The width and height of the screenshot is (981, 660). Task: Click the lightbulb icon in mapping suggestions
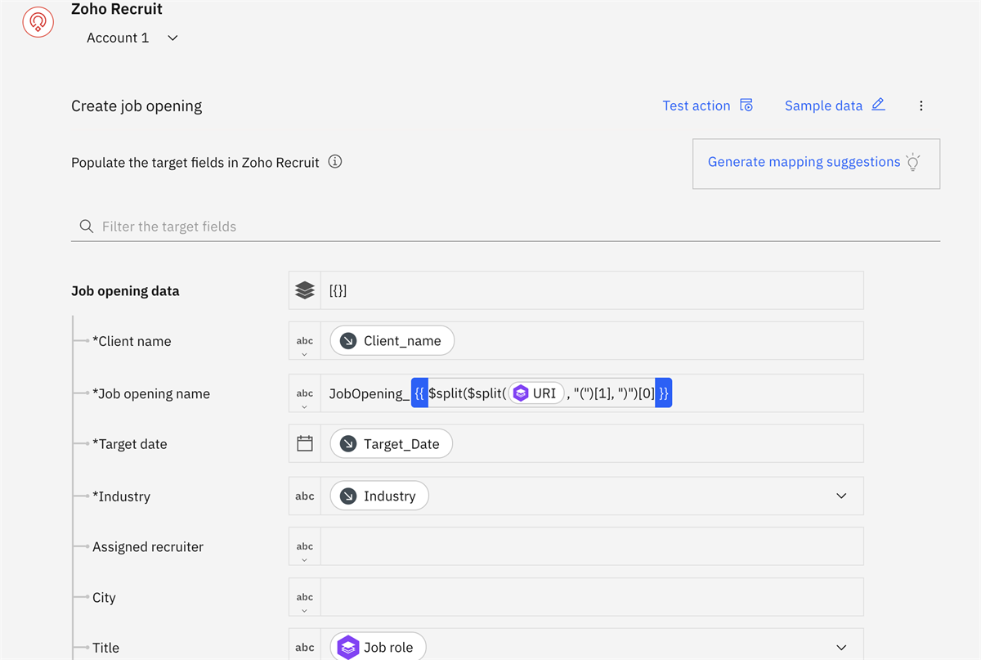tap(913, 162)
